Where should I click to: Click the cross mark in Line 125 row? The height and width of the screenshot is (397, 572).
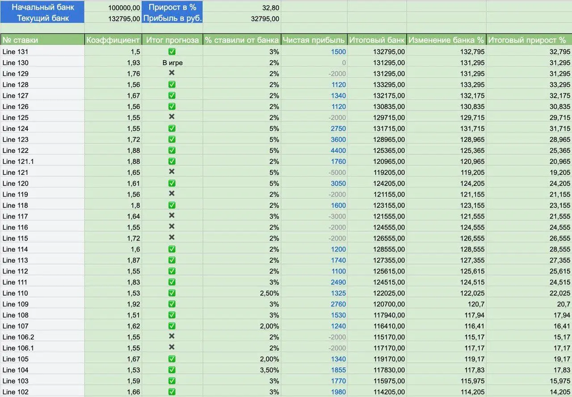point(172,117)
